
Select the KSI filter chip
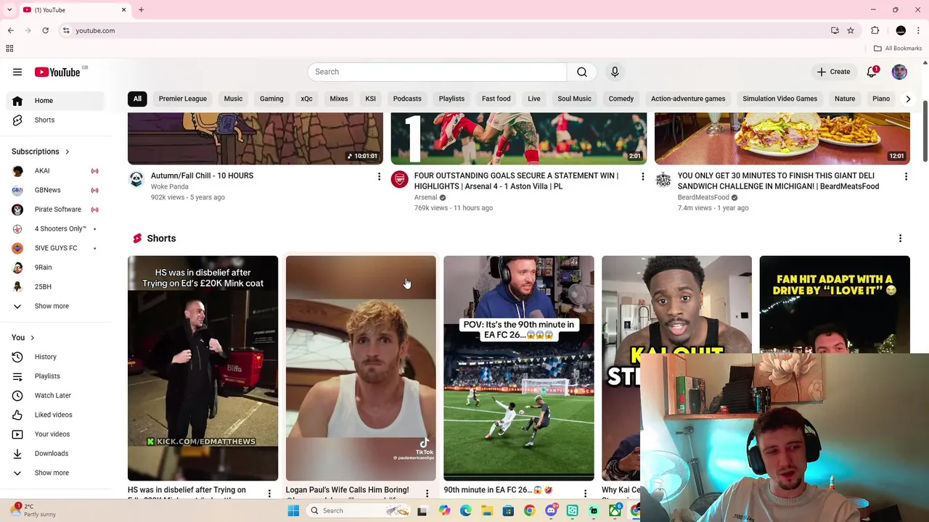pos(370,99)
